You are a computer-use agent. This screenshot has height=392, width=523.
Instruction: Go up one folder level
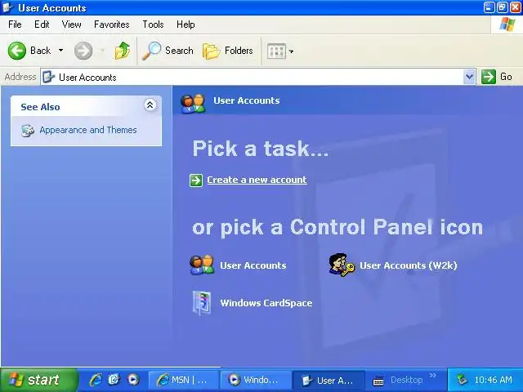(123, 51)
